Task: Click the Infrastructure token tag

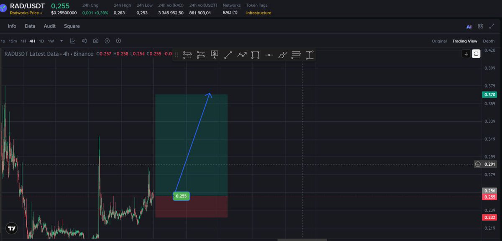Action: 259,13
